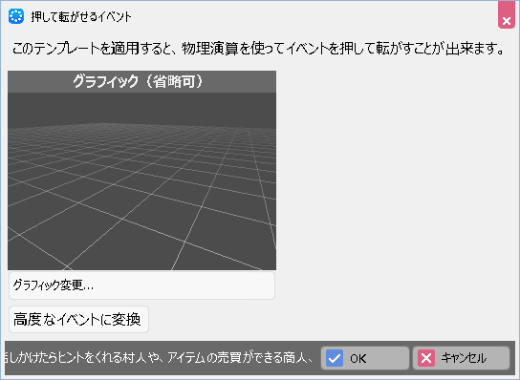Dismiss the dialog with キャンセル
The image size is (520, 380).
[461, 358]
